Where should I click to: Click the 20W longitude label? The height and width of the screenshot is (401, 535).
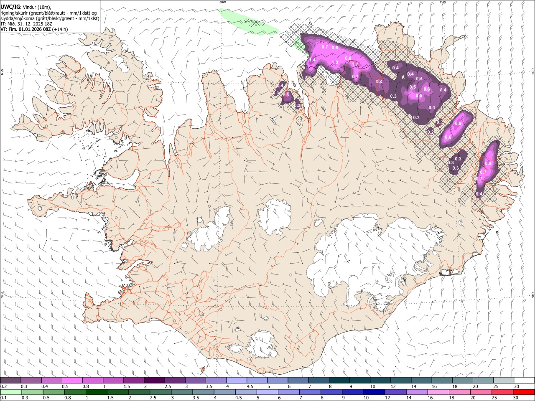tap(222, 2)
